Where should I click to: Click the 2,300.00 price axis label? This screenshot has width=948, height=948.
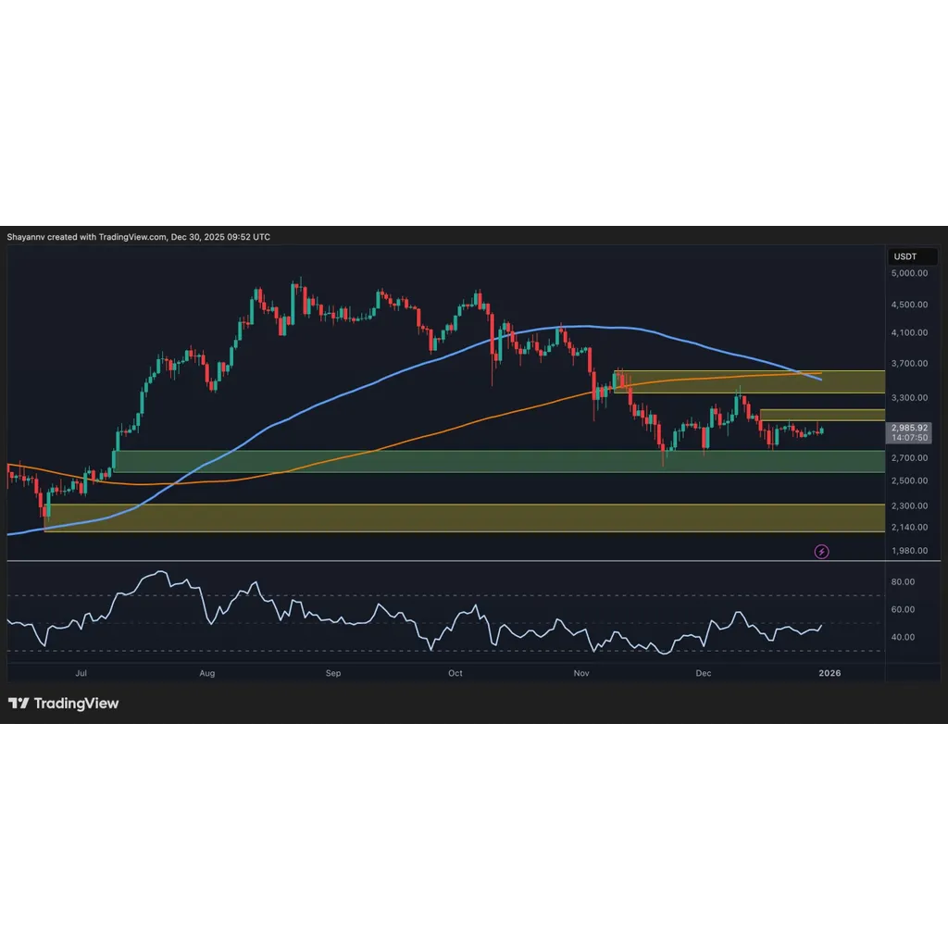[x=909, y=506]
